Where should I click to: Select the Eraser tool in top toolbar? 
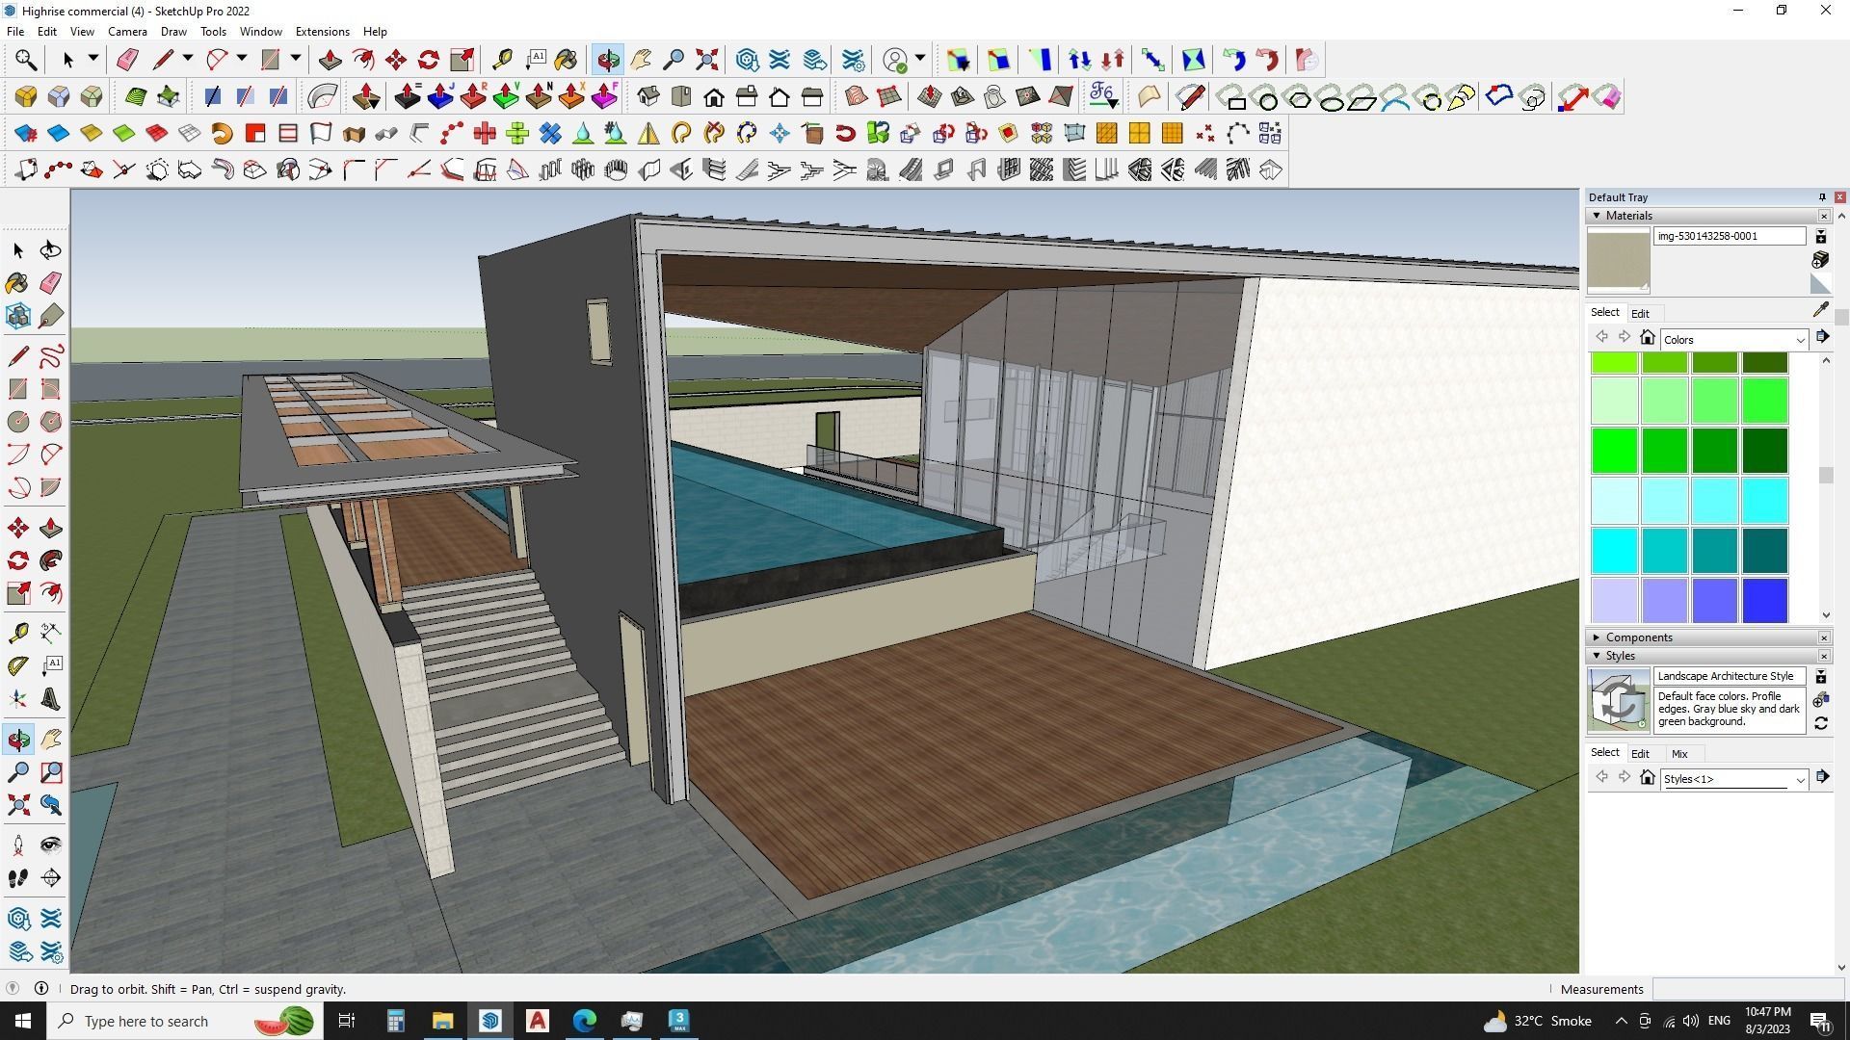point(127,60)
